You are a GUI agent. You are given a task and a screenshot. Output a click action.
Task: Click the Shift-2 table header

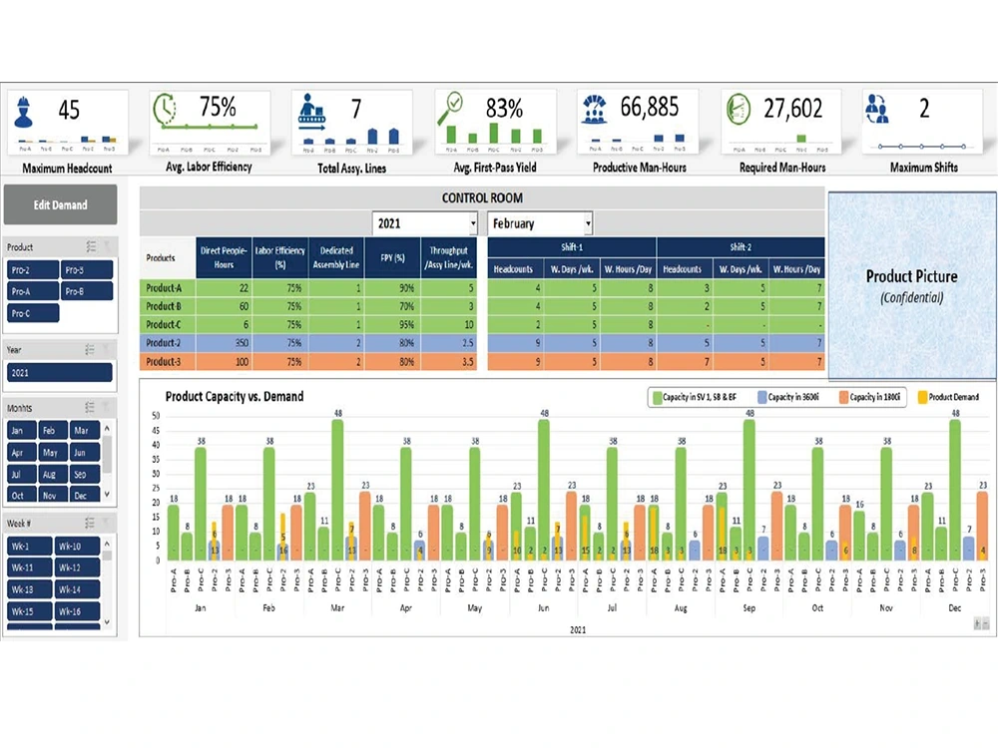[x=741, y=246]
